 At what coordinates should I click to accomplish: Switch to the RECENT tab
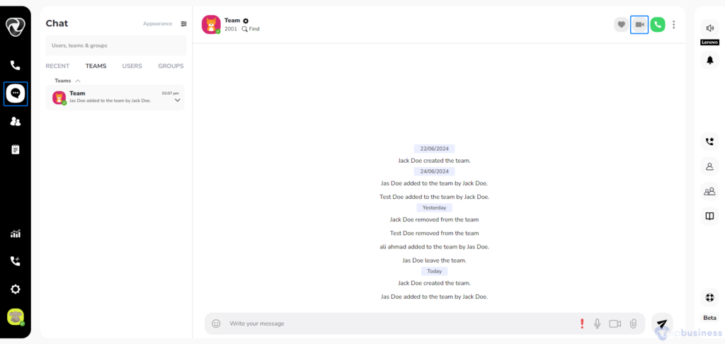coord(57,66)
